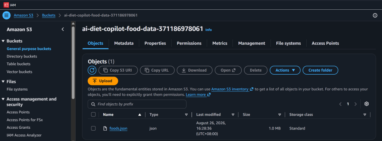Viewport: 382px width, 141px height.
Task: Select Table buckets in sidebar
Action: pos(19,64)
